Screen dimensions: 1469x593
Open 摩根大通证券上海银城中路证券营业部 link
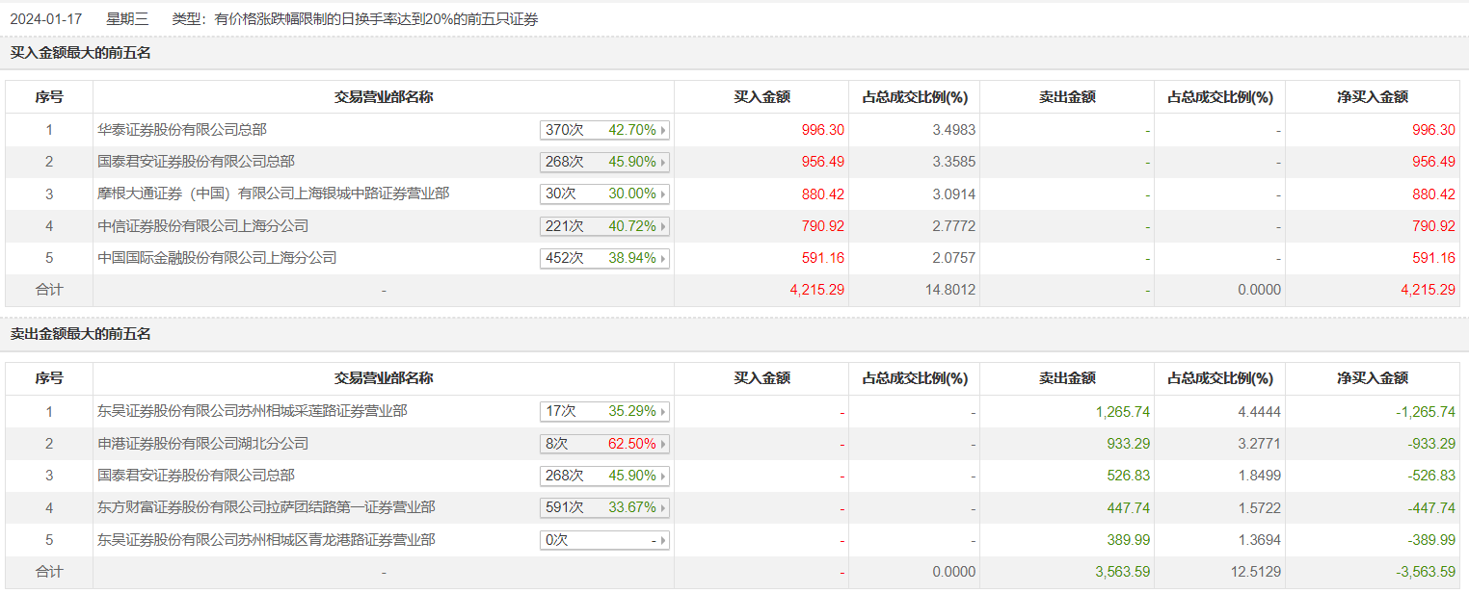tap(273, 193)
